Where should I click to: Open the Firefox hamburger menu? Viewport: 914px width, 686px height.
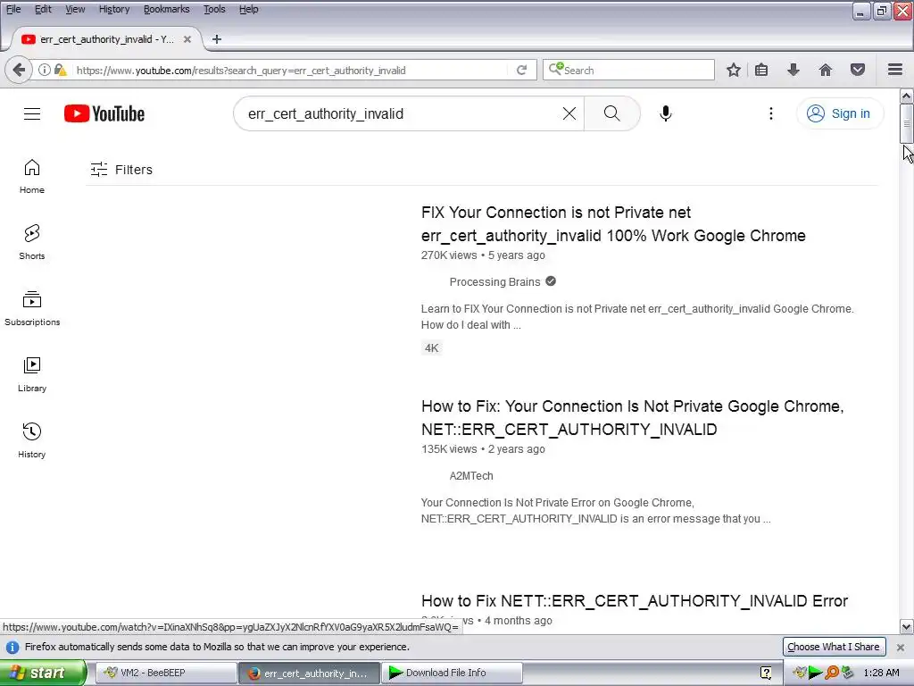coord(895,70)
